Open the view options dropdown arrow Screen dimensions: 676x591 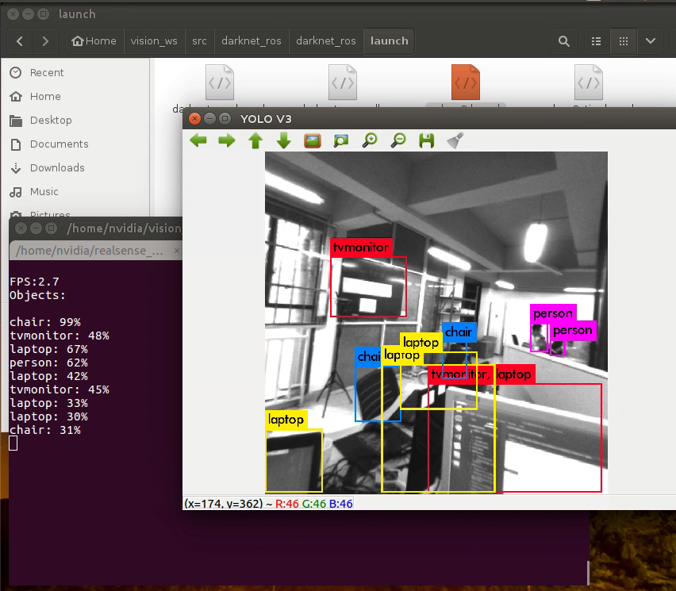coord(651,41)
